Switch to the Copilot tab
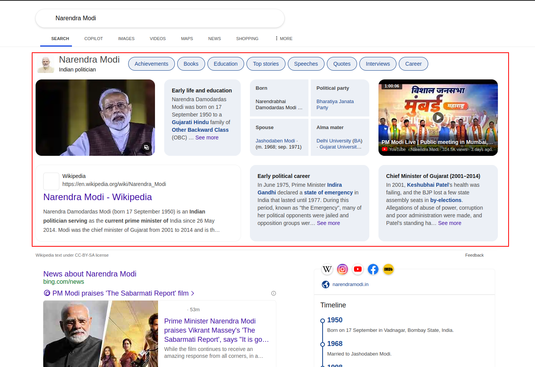535x367 pixels. coord(94,39)
